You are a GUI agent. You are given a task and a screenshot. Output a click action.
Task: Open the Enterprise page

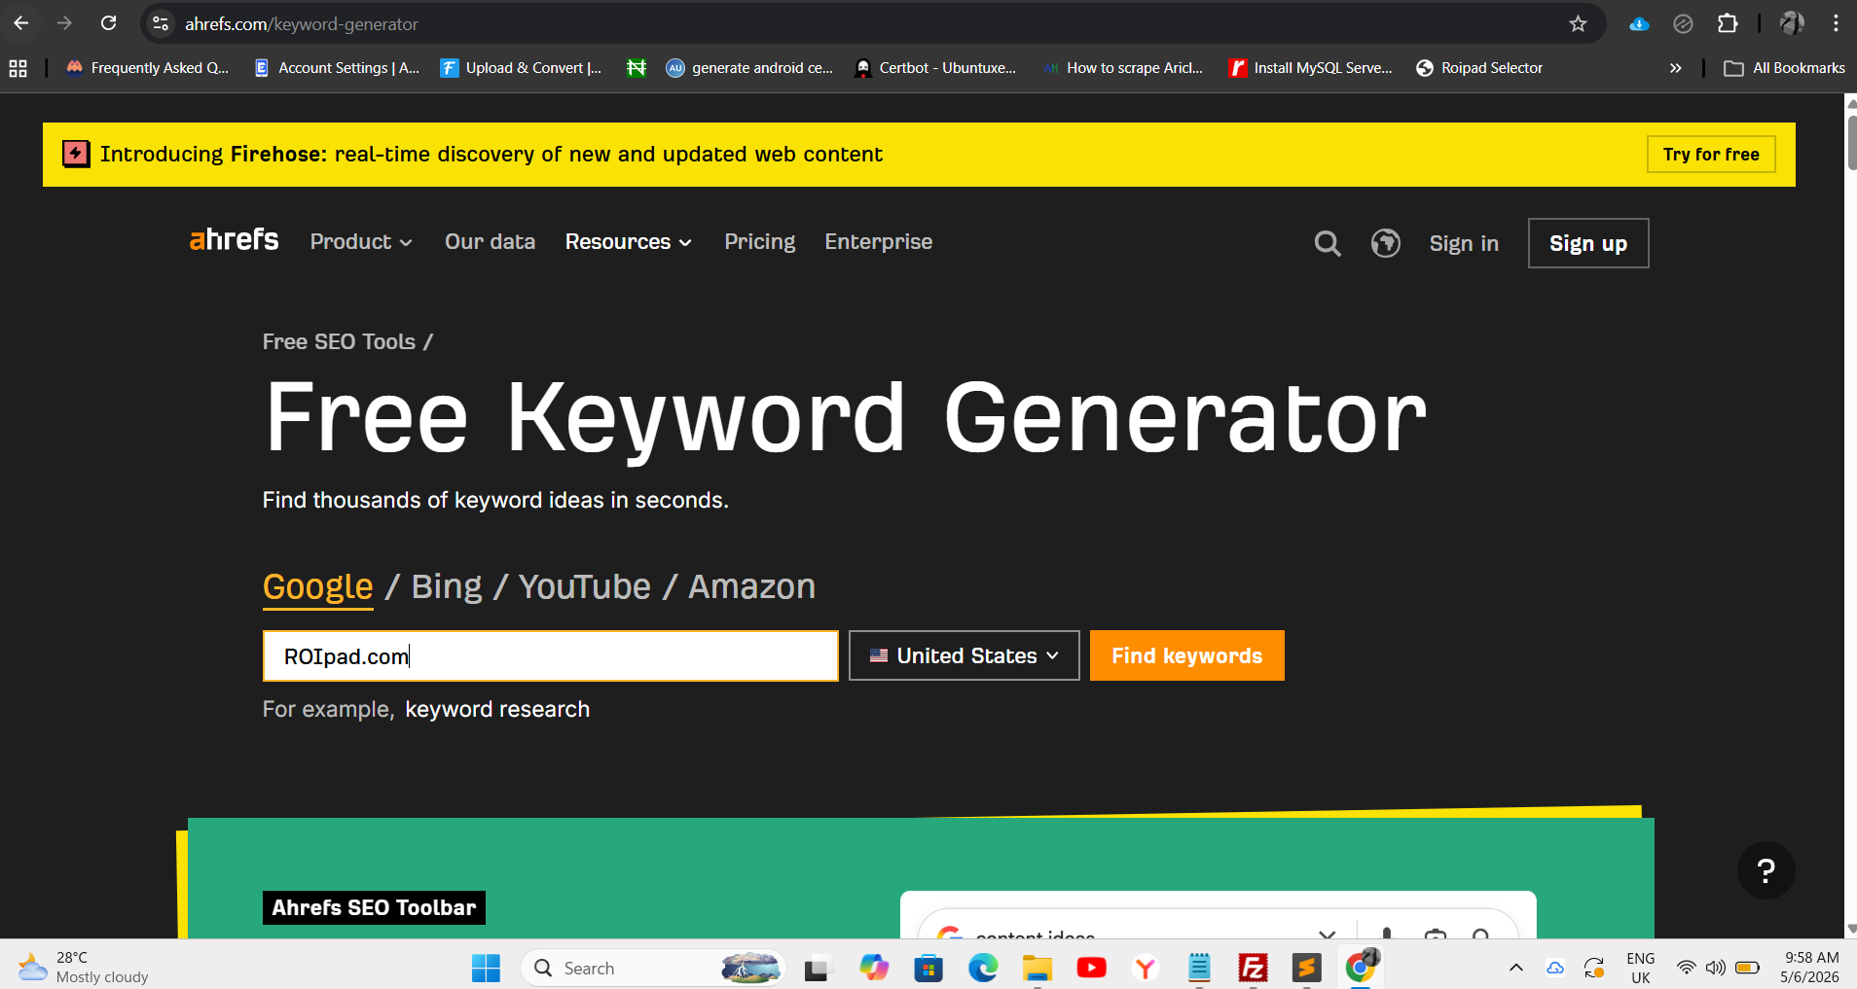(878, 242)
